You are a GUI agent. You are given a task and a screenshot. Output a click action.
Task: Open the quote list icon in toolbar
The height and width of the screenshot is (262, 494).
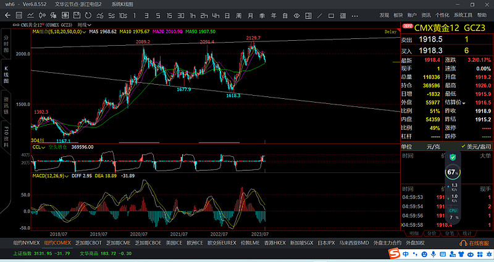point(19,15)
